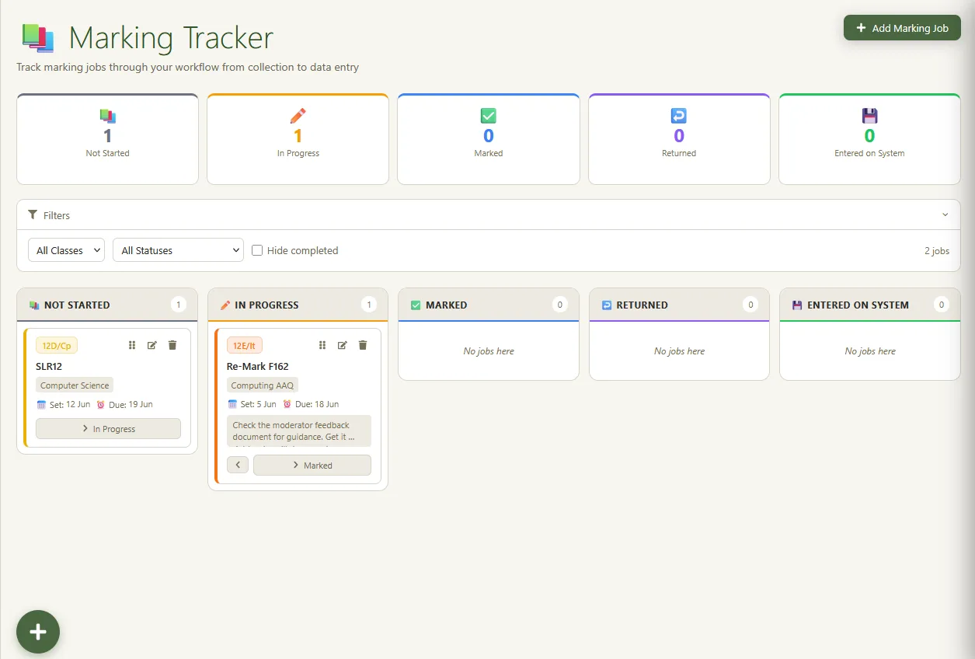975x659 pixels.
Task: Click 'No jobs here' in MARKED column
Action: coord(489,351)
